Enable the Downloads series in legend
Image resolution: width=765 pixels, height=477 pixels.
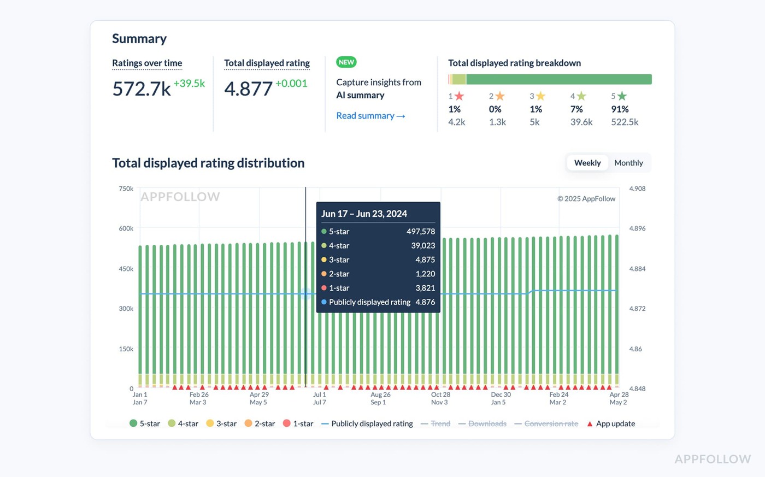(x=482, y=423)
